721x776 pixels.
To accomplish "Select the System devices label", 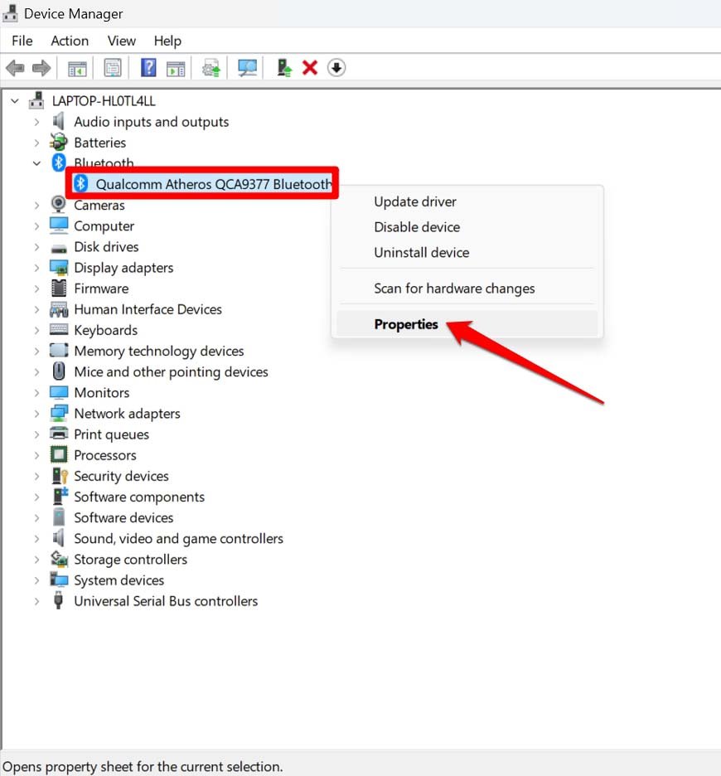I will (119, 580).
